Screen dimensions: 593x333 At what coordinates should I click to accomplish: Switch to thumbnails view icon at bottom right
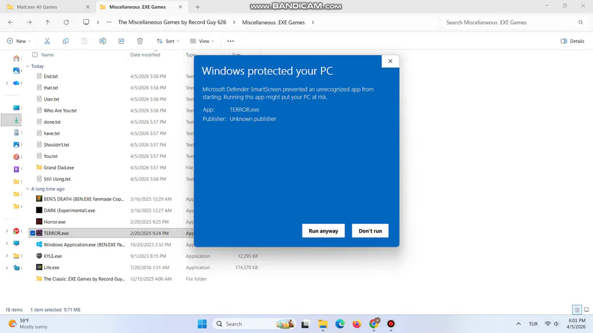[x=586, y=309]
